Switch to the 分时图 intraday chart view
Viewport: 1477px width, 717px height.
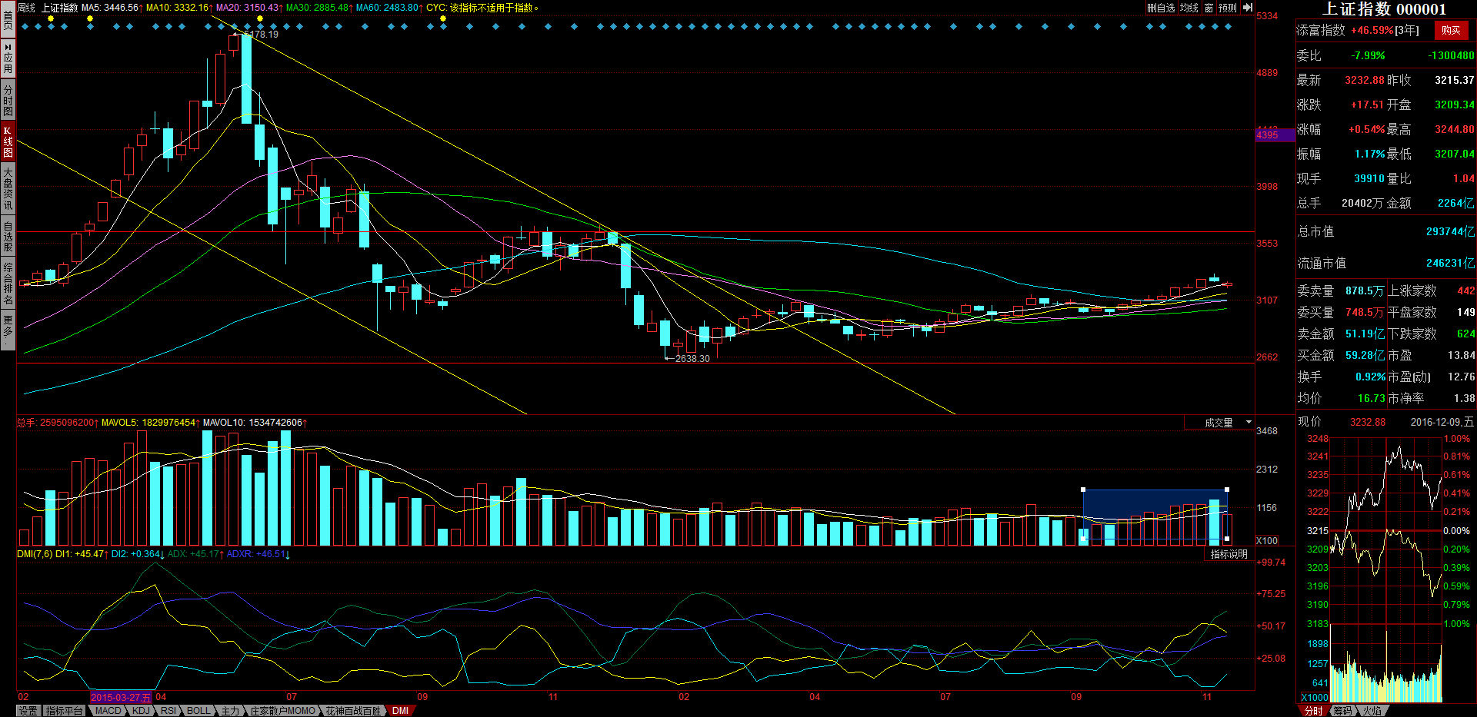click(8, 99)
